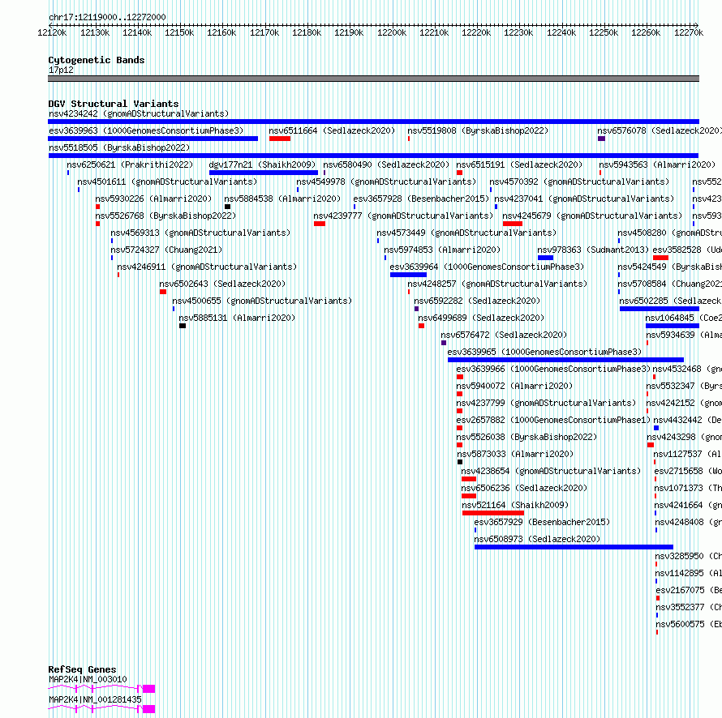Click the blue esv3639964 variant bar
722x718 pixels.
click(x=408, y=275)
